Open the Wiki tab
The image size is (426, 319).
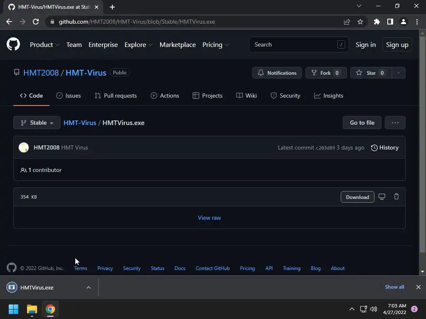(246, 96)
